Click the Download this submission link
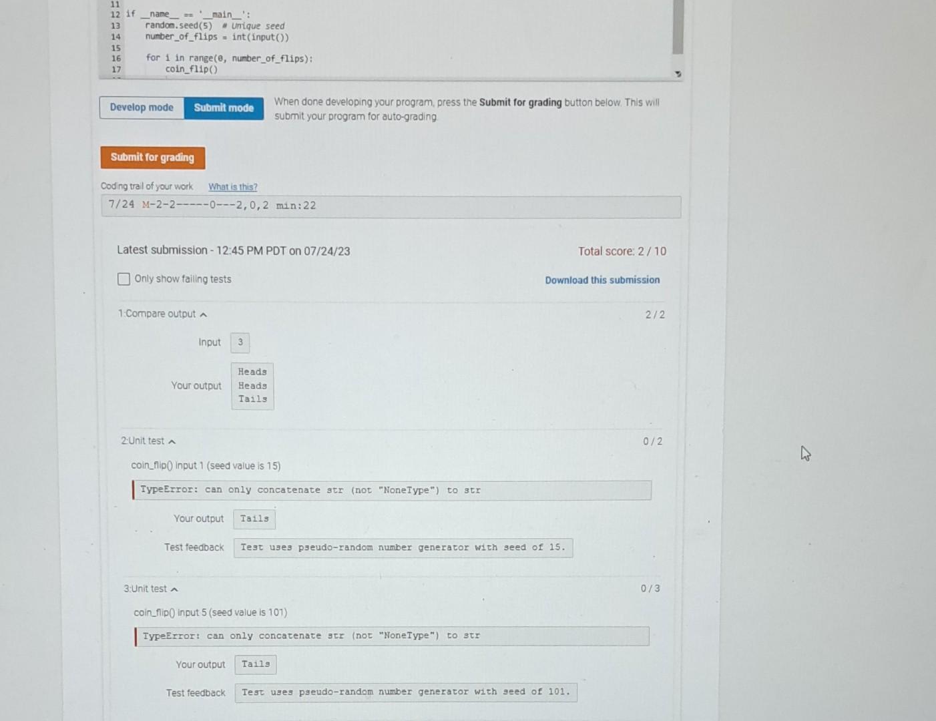This screenshot has height=721, width=936. point(602,280)
